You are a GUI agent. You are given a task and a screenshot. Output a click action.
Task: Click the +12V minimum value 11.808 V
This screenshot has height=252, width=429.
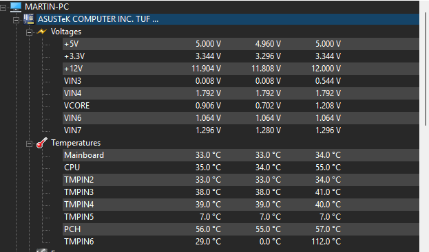[x=266, y=69]
